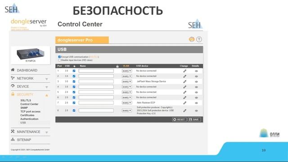View details eye icon for port 1
This screenshot has height=162, width=288.
[x=196, y=71]
